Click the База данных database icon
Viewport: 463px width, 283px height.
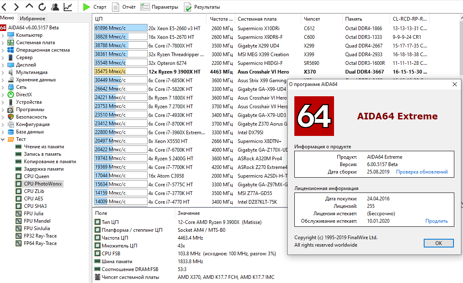pyautogui.click(x=11, y=132)
